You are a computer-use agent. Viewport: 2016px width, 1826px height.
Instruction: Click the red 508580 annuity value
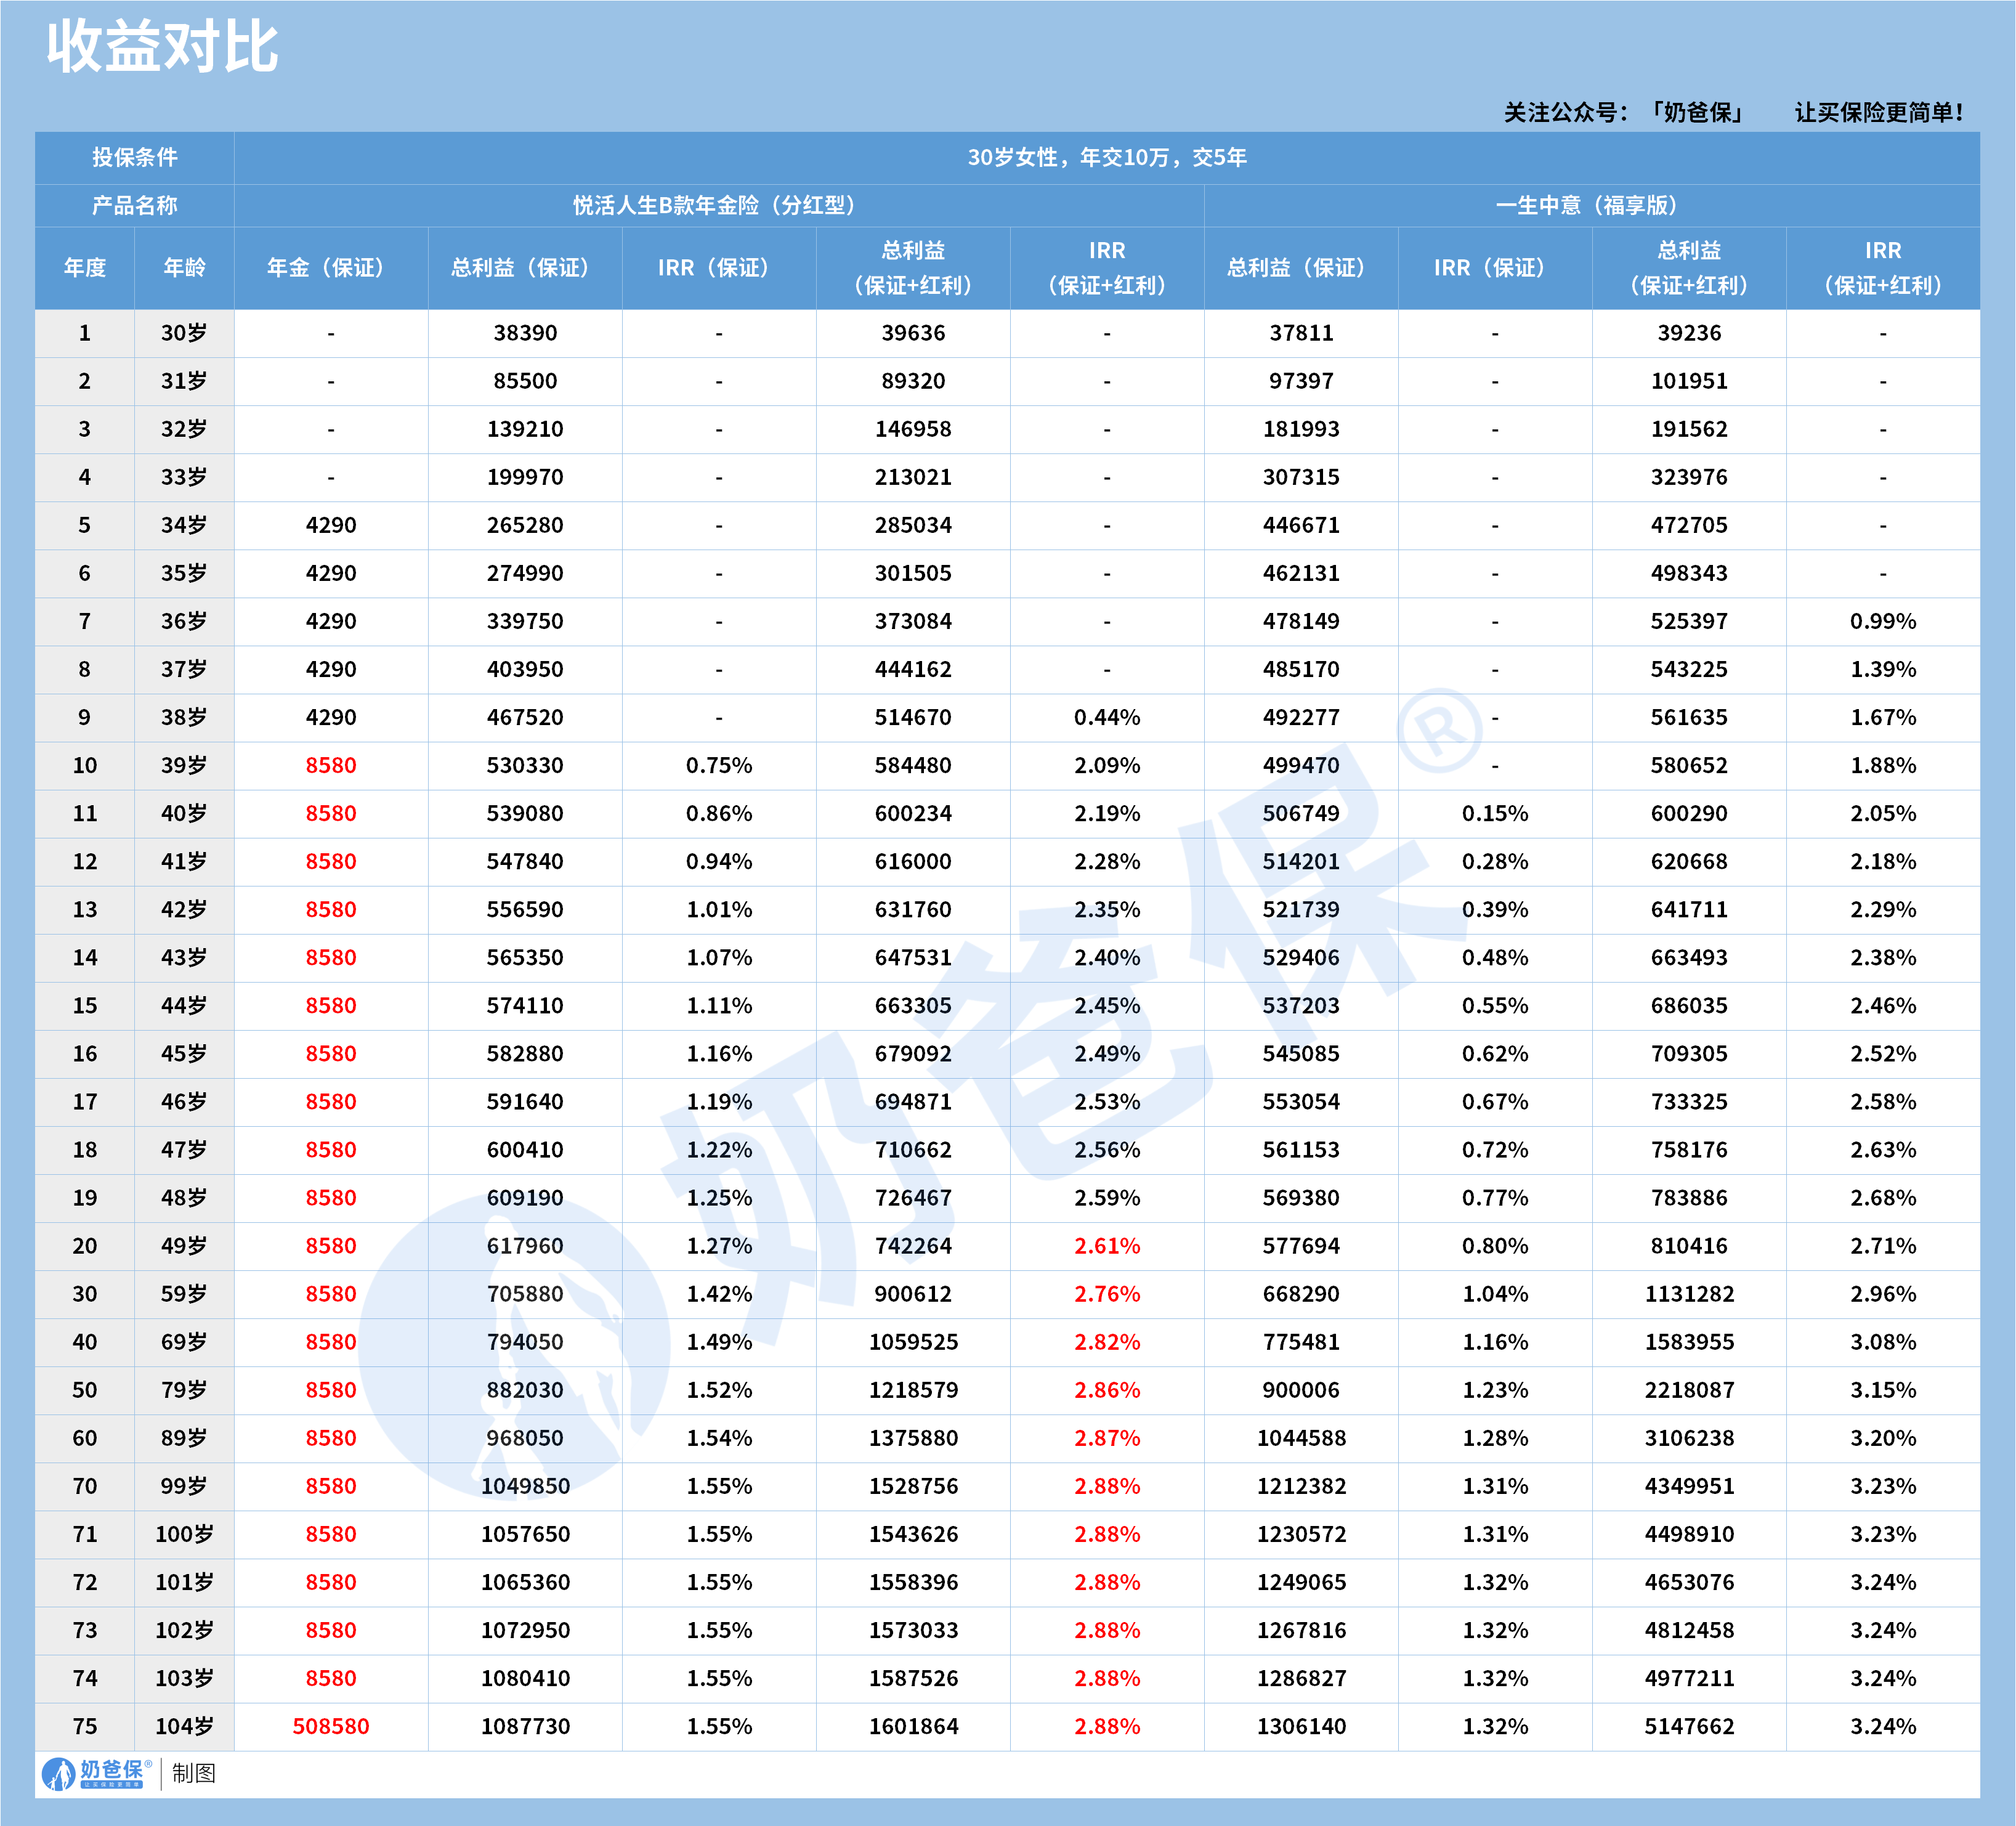point(330,1726)
